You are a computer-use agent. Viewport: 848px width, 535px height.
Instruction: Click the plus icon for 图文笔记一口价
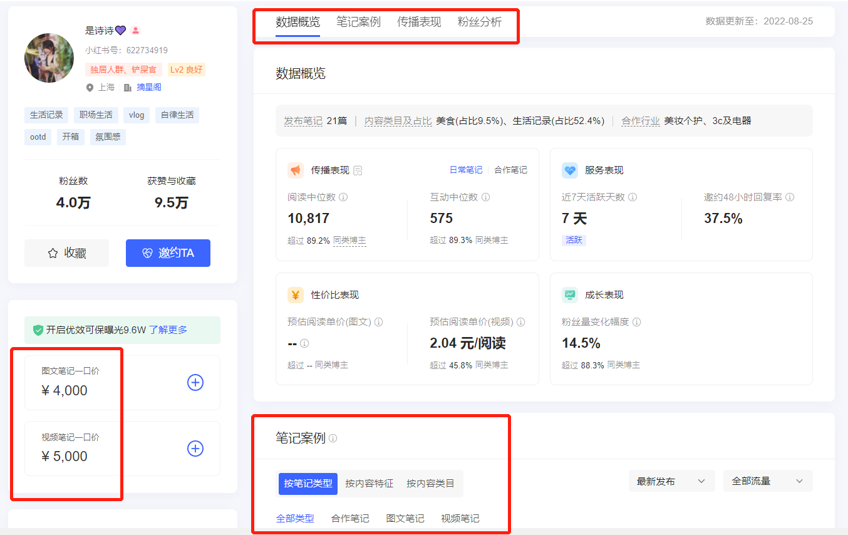[195, 382]
